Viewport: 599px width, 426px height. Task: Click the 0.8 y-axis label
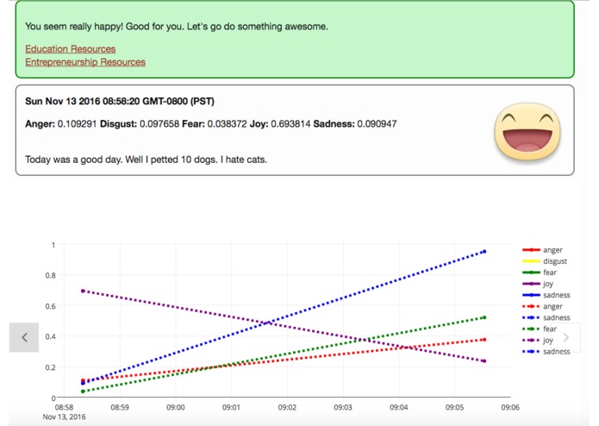(51, 275)
